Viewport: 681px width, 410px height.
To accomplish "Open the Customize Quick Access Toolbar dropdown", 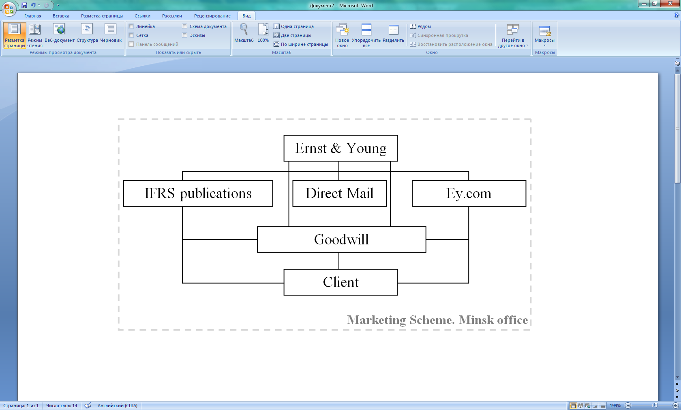I will point(58,5).
